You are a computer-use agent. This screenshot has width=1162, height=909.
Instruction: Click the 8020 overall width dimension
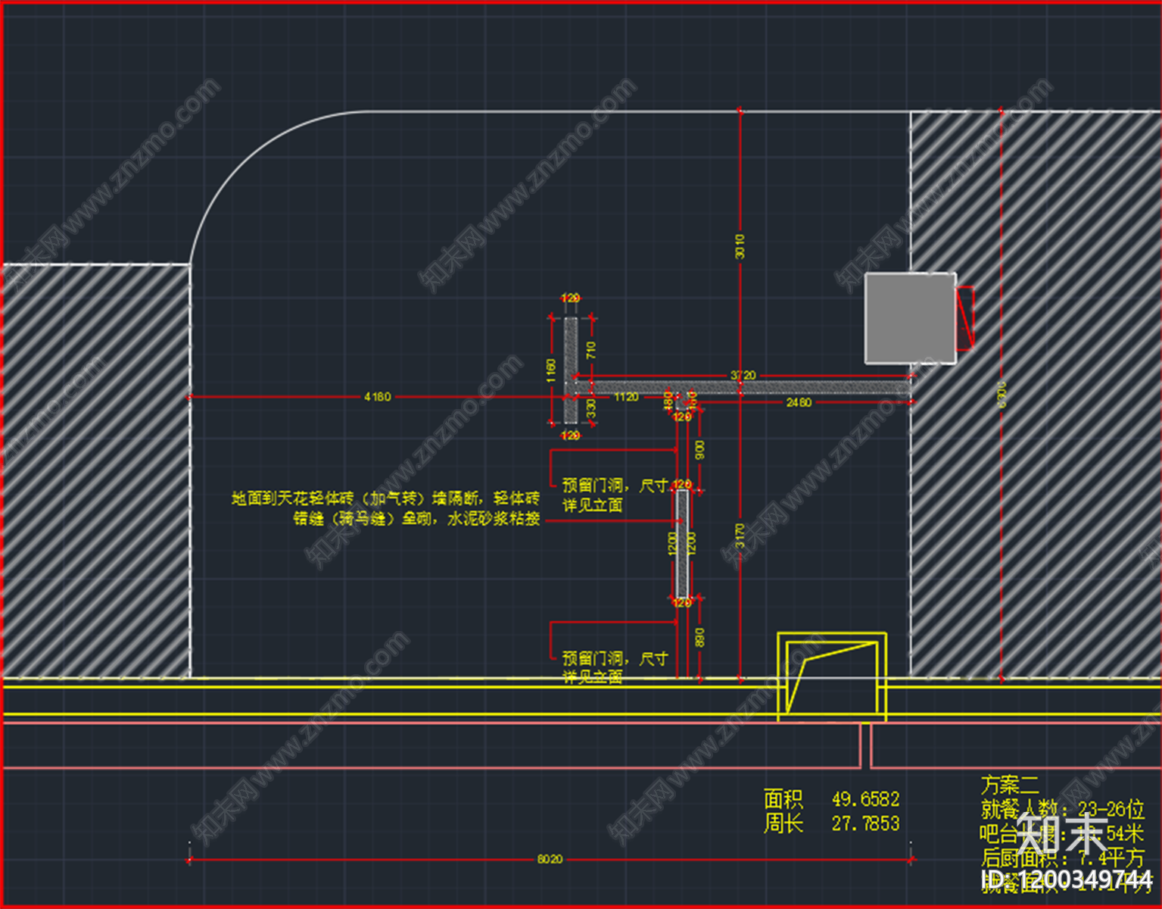(x=550, y=859)
